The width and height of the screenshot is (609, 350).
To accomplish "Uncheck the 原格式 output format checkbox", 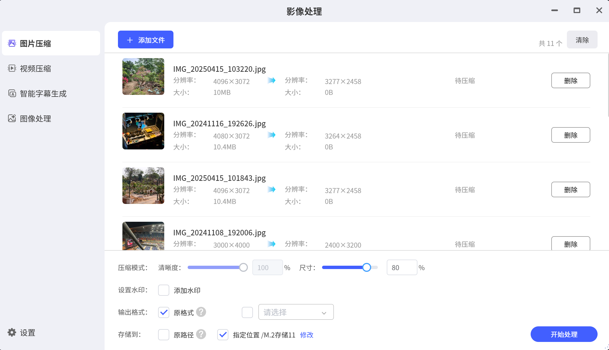I will (163, 312).
